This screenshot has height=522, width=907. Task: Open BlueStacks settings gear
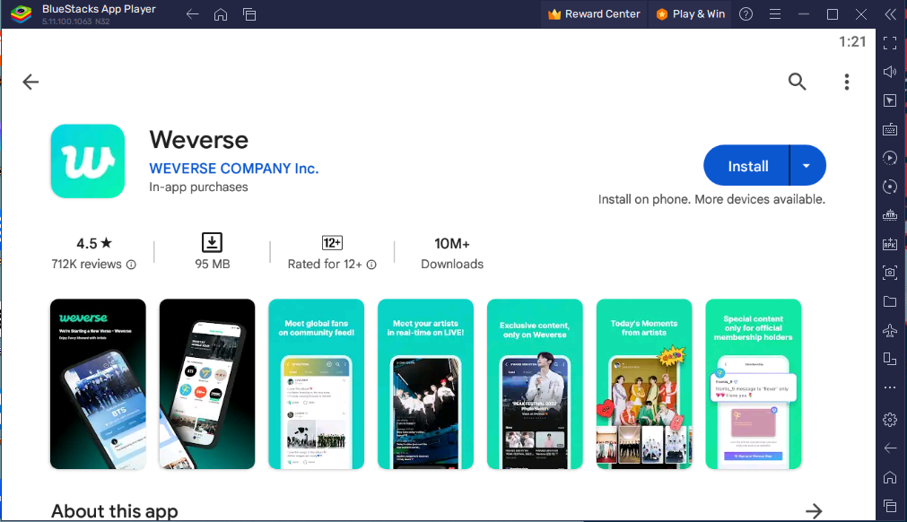[890, 420]
